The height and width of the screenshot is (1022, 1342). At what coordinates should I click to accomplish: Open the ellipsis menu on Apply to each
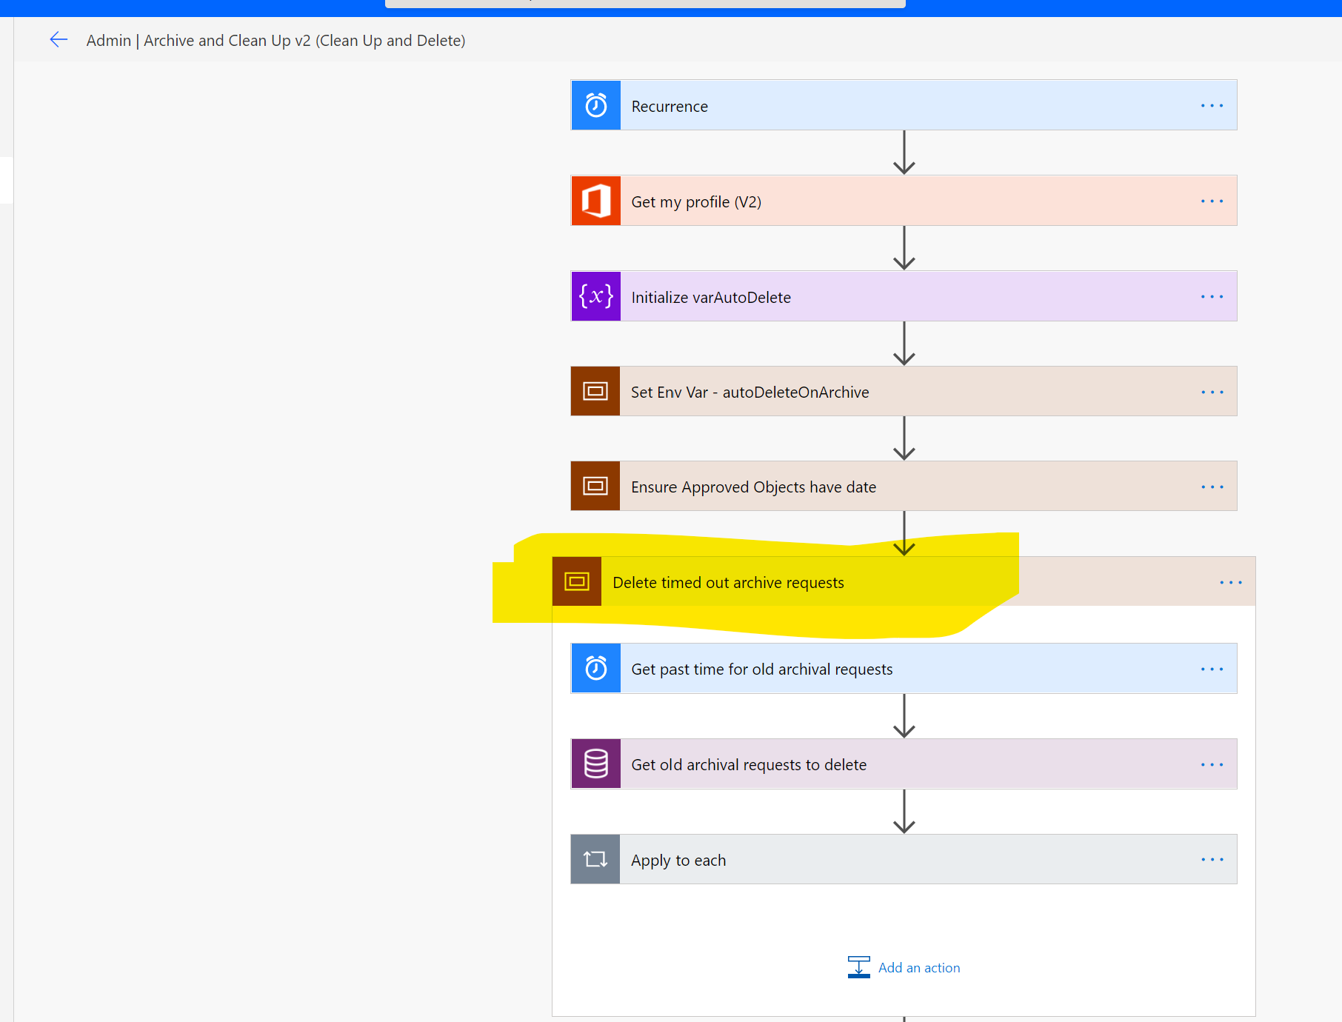pyautogui.click(x=1212, y=859)
